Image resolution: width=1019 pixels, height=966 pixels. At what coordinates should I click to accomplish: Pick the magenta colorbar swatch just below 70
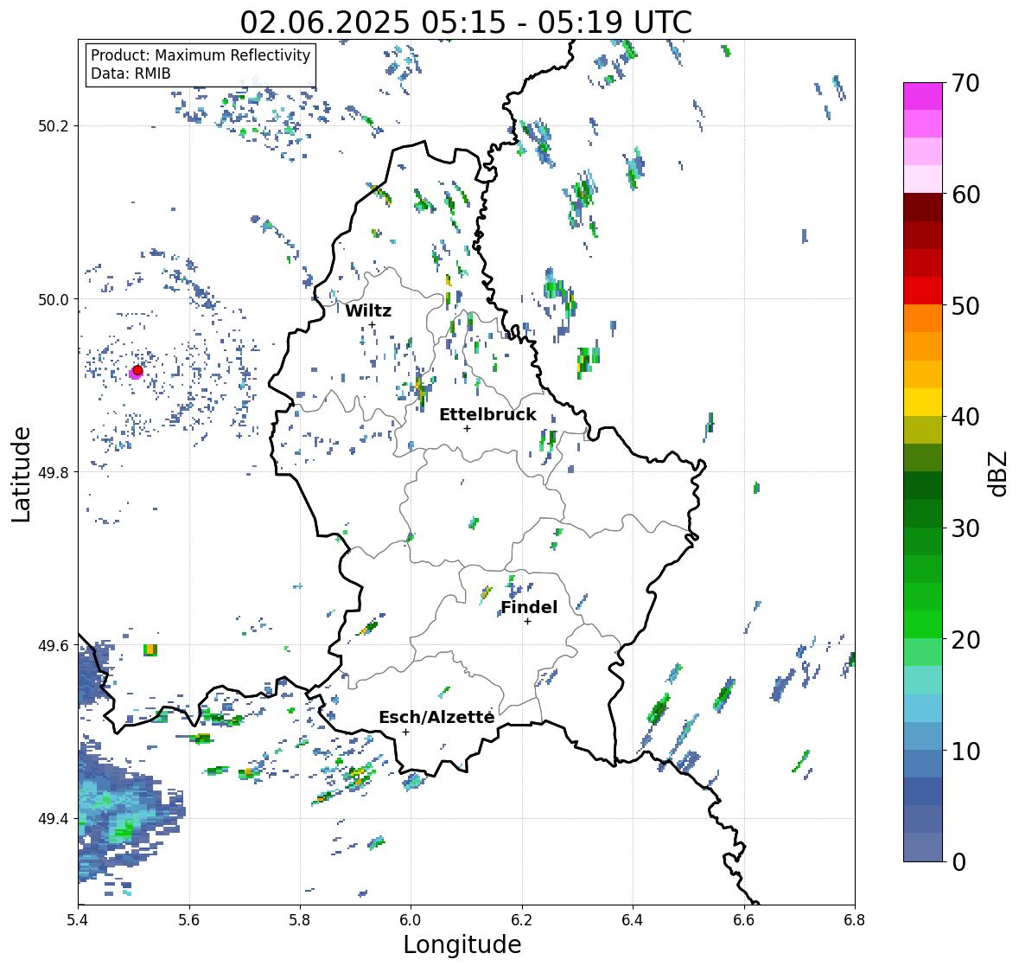[923, 96]
